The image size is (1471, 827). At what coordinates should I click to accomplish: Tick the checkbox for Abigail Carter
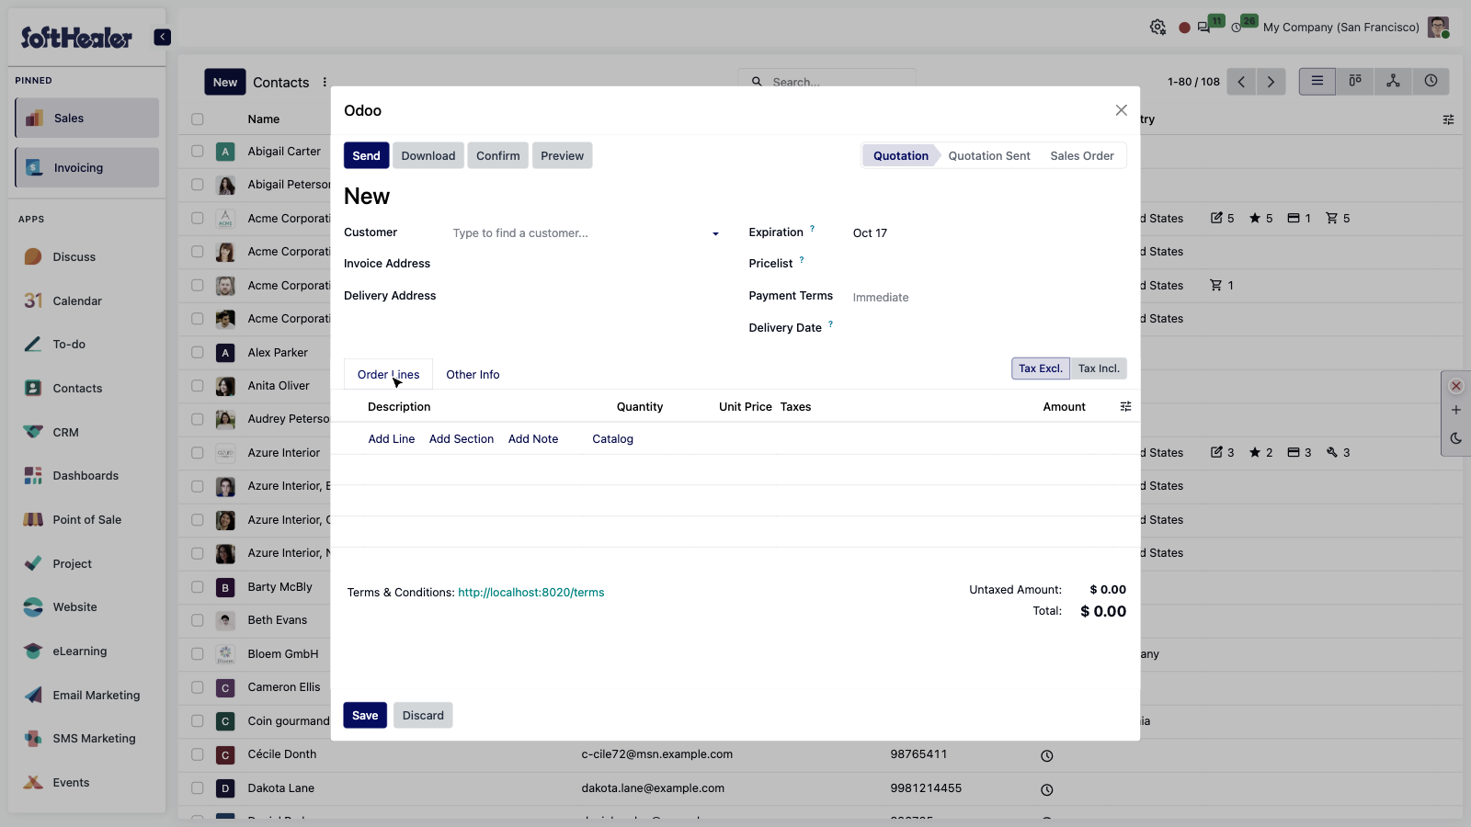(x=198, y=152)
